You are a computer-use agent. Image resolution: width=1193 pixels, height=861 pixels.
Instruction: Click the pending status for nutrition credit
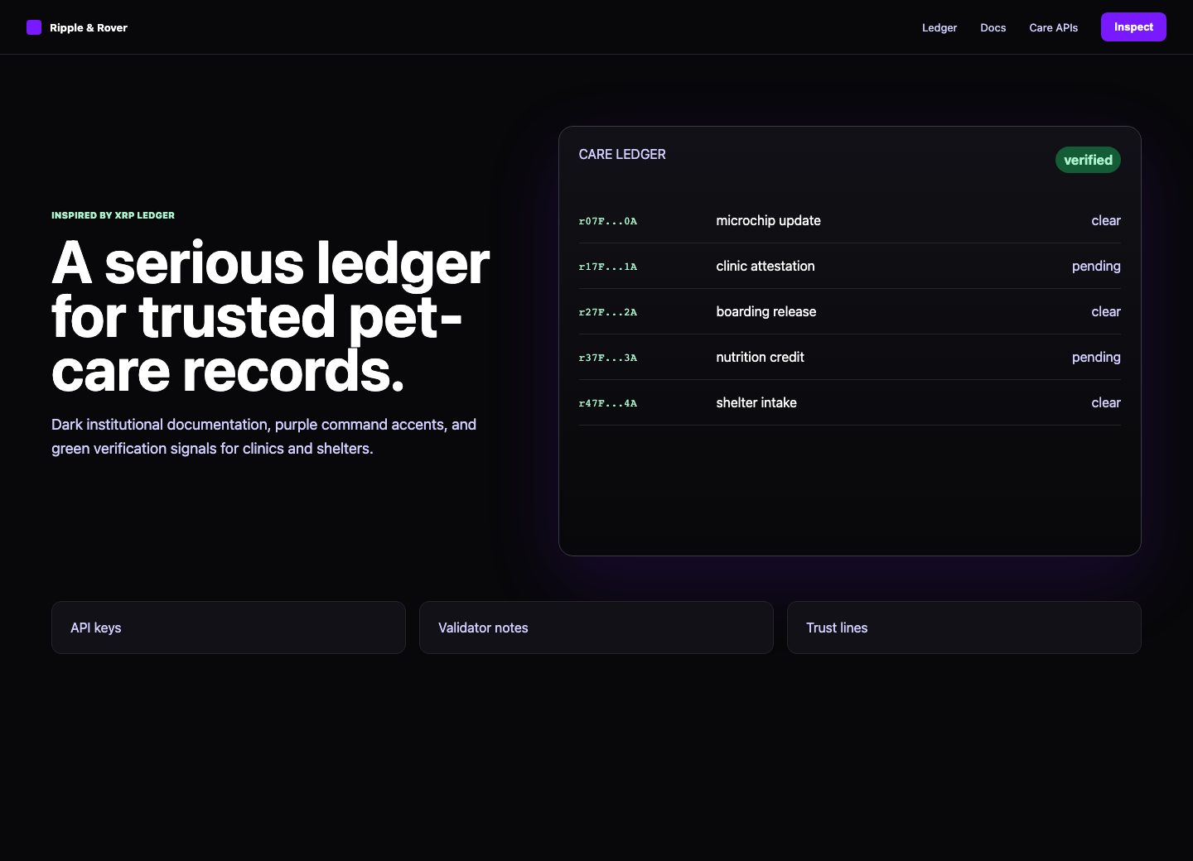[1096, 357]
